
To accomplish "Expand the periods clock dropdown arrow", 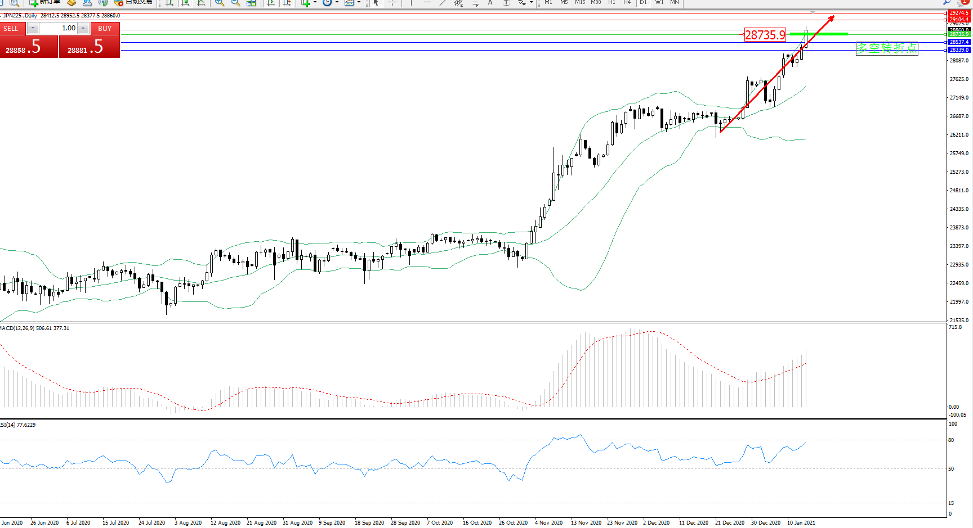I will point(337,3).
